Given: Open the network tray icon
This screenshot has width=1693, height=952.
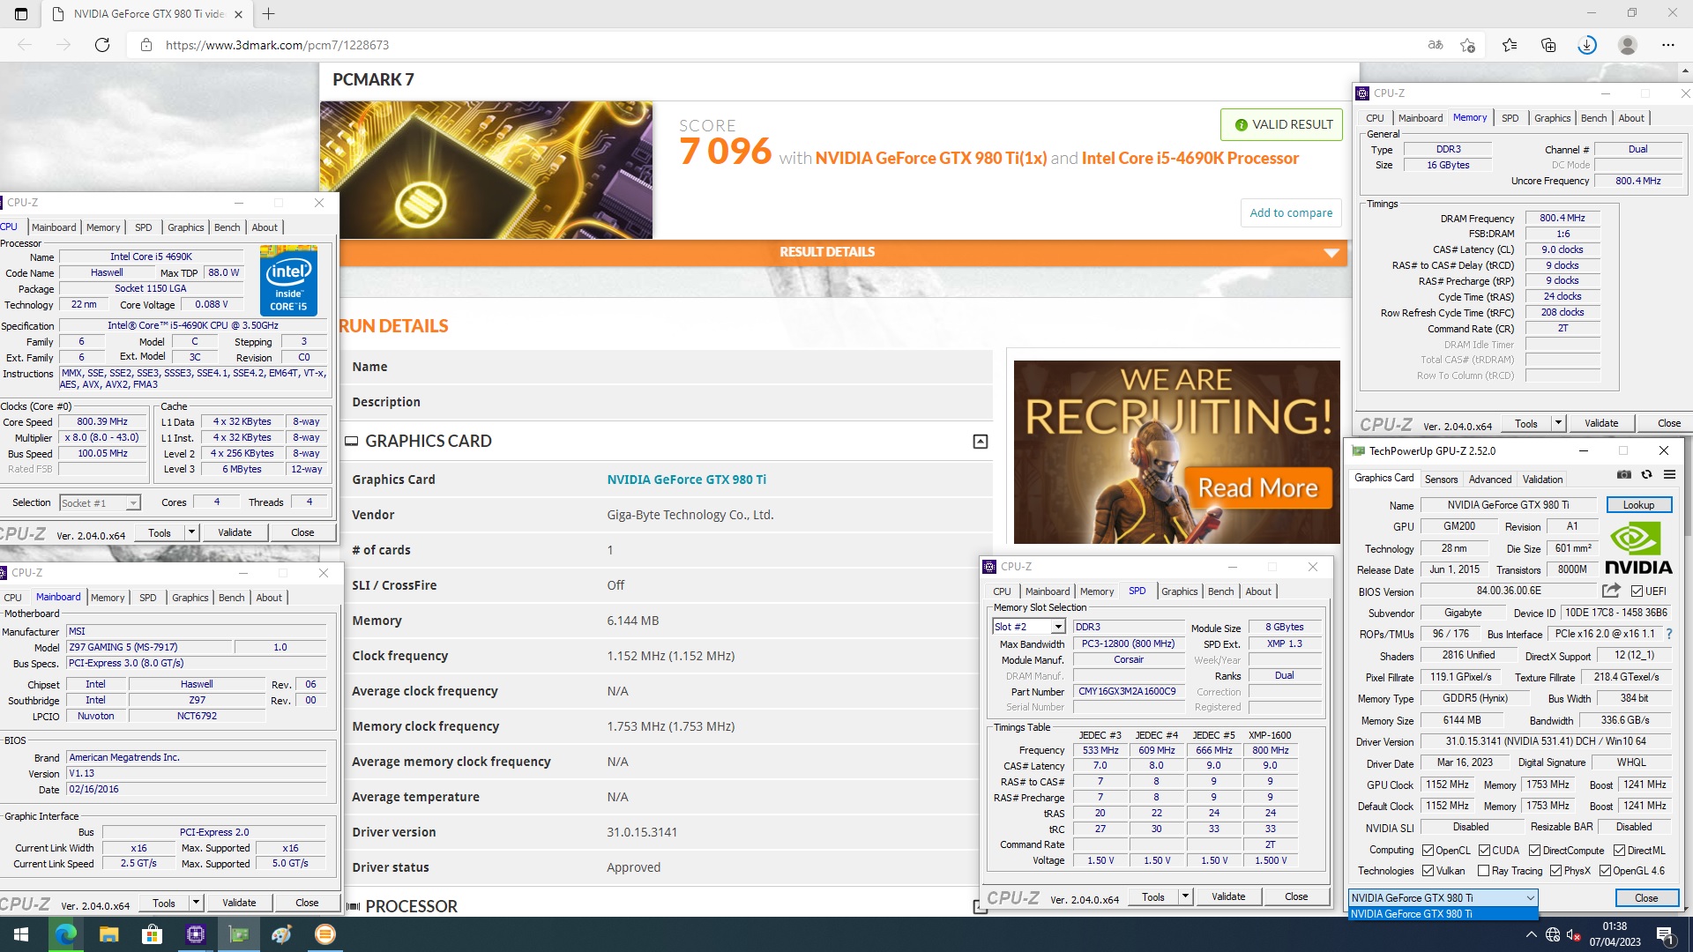Looking at the screenshot, I should [x=1553, y=934].
